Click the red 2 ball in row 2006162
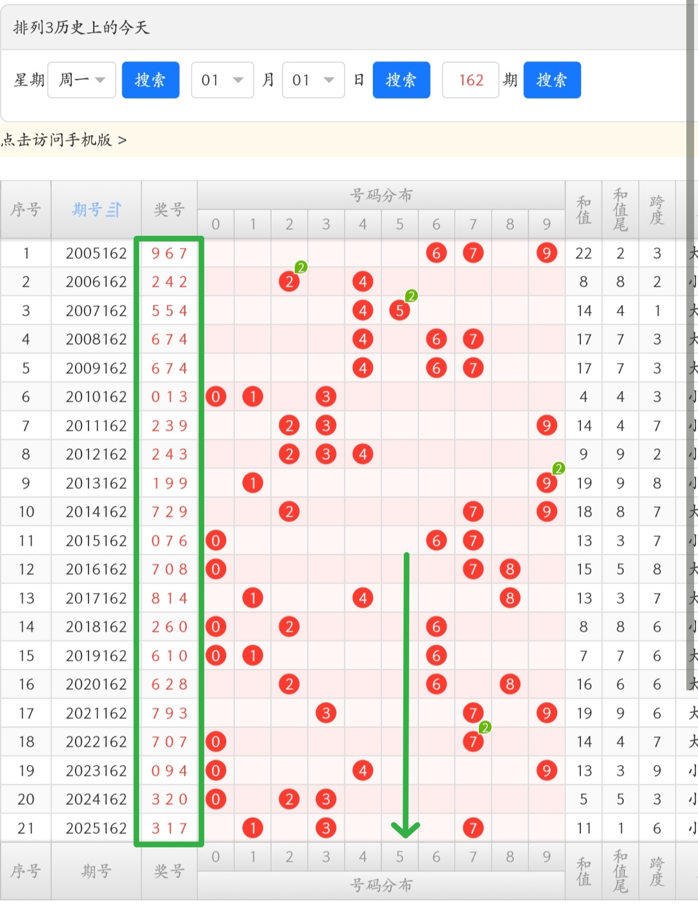The width and height of the screenshot is (698, 907). (289, 282)
